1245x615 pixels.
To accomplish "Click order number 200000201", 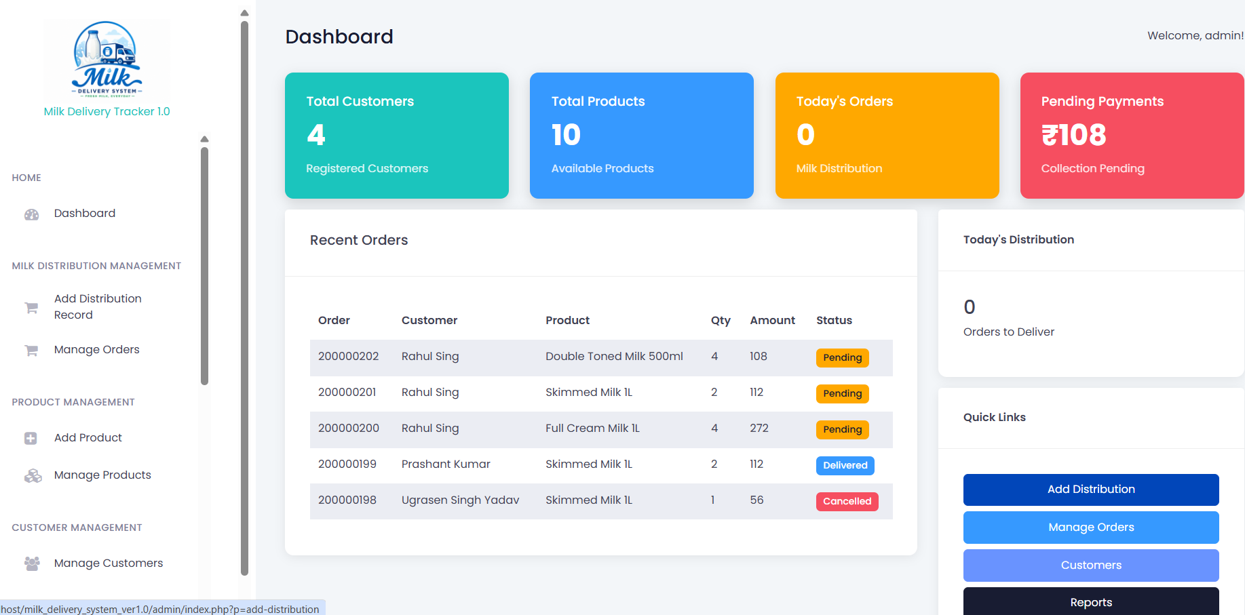I will pyautogui.click(x=347, y=392).
